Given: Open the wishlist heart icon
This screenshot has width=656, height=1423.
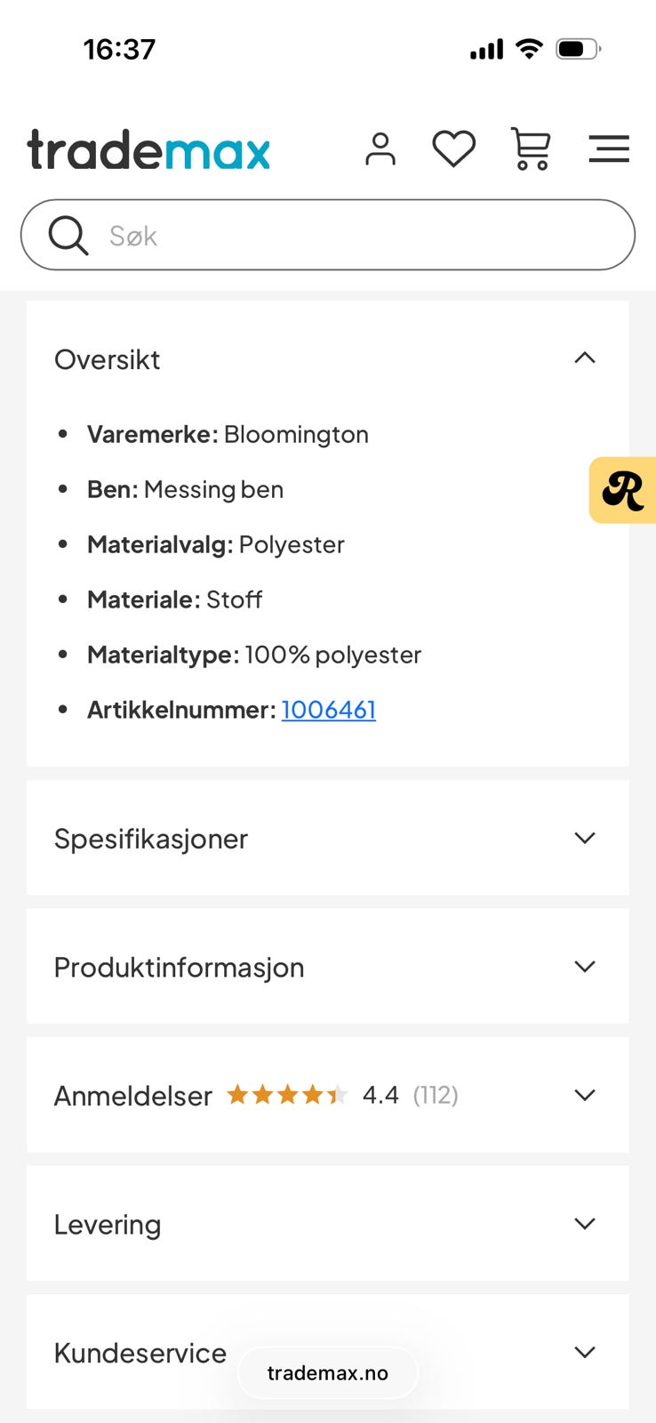Looking at the screenshot, I should click(x=453, y=149).
